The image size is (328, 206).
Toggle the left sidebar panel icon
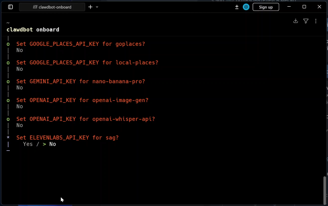(11, 7)
